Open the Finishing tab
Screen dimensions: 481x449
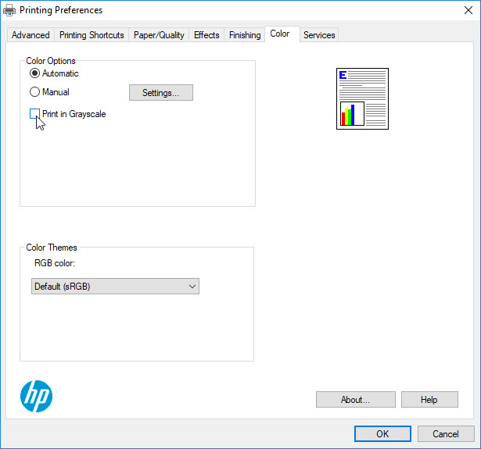[x=245, y=35]
